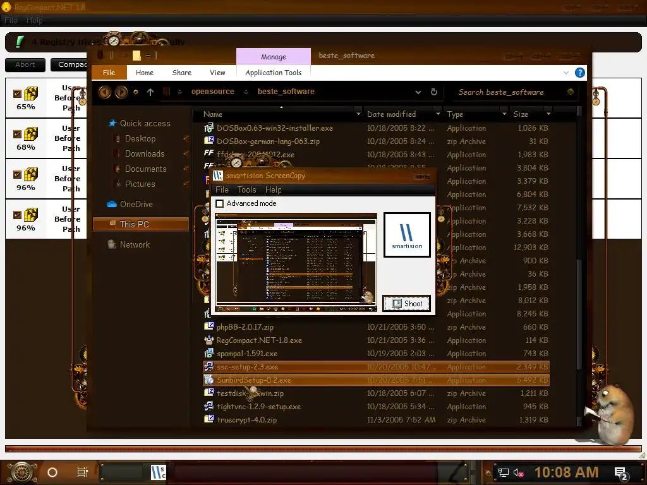Screen dimensions: 647x485
Task: Select the ssc-setup-2.3.exe file icon
Action: (x=209, y=367)
